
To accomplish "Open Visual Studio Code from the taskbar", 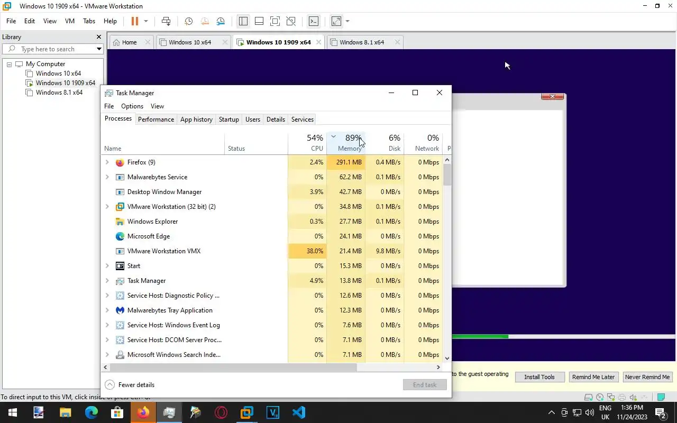I will (299, 412).
